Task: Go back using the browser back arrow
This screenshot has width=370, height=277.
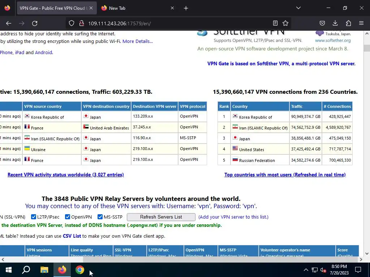Action: (x=9, y=23)
